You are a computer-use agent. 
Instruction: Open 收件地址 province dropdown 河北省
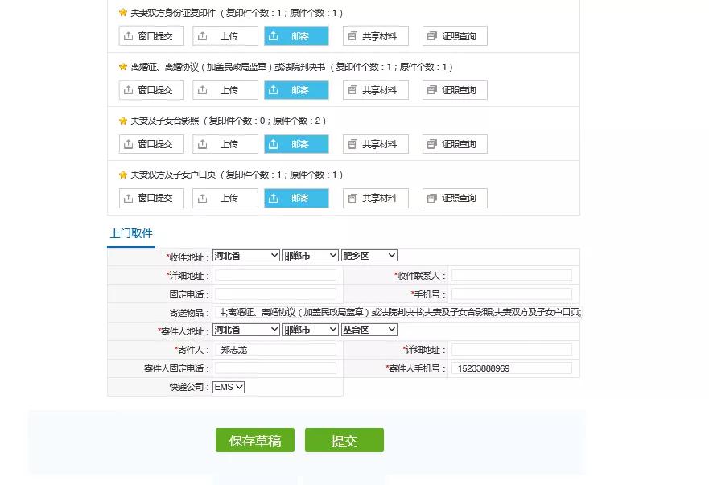[245, 256]
